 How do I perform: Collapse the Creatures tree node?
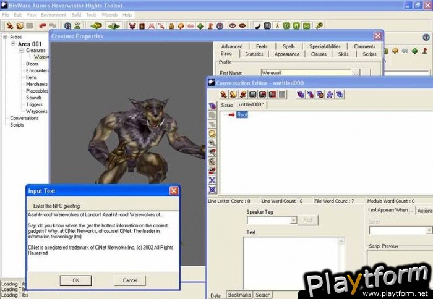(x=21, y=51)
